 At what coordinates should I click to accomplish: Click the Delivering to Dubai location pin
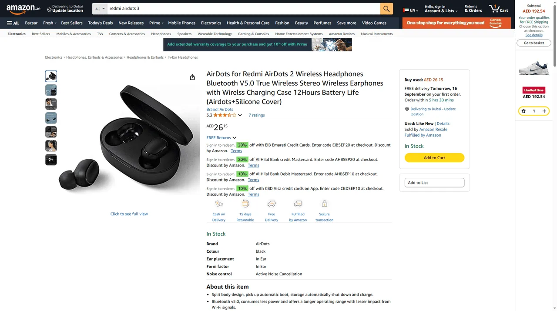coord(50,9)
